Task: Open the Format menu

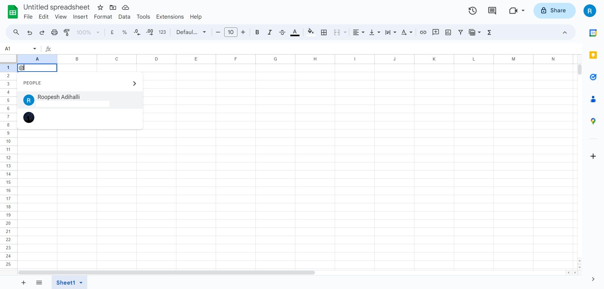Action: point(103,17)
